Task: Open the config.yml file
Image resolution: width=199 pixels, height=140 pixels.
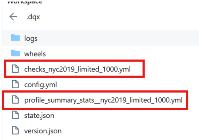Action: pos(40,85)
